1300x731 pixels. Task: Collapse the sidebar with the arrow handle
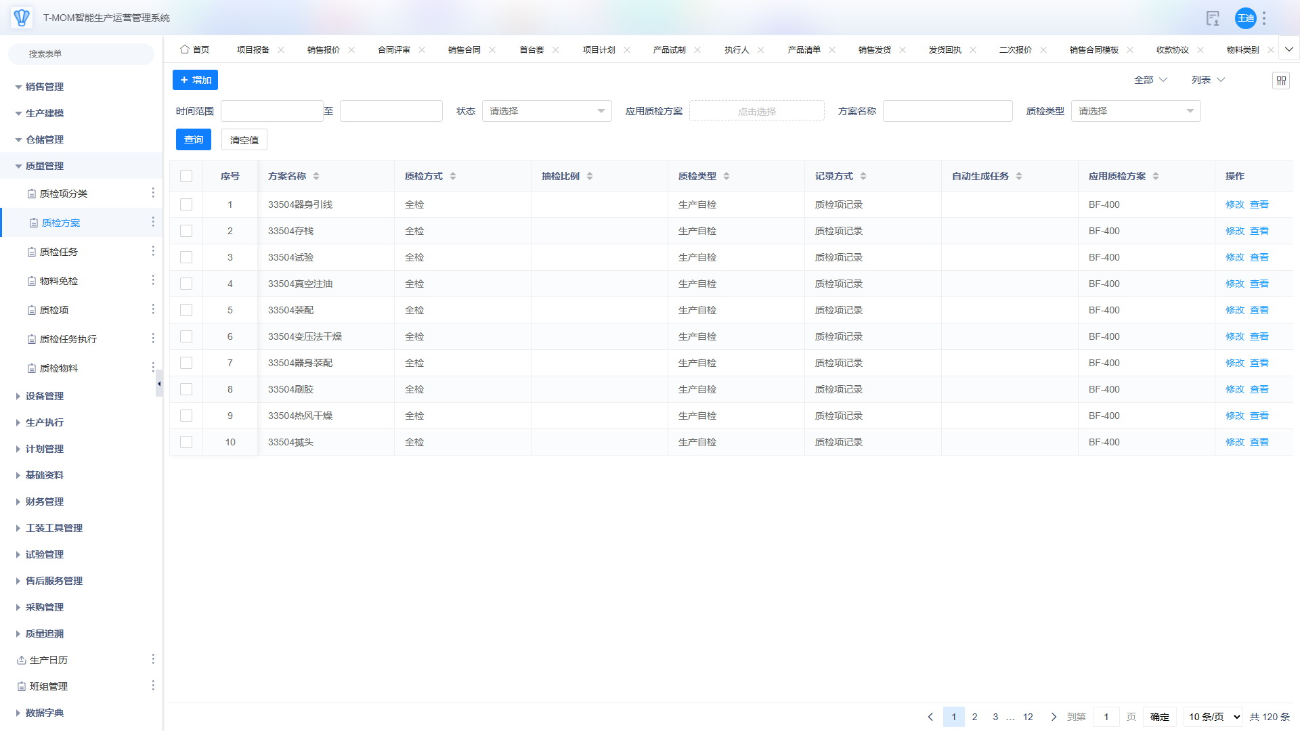[159, 384]
